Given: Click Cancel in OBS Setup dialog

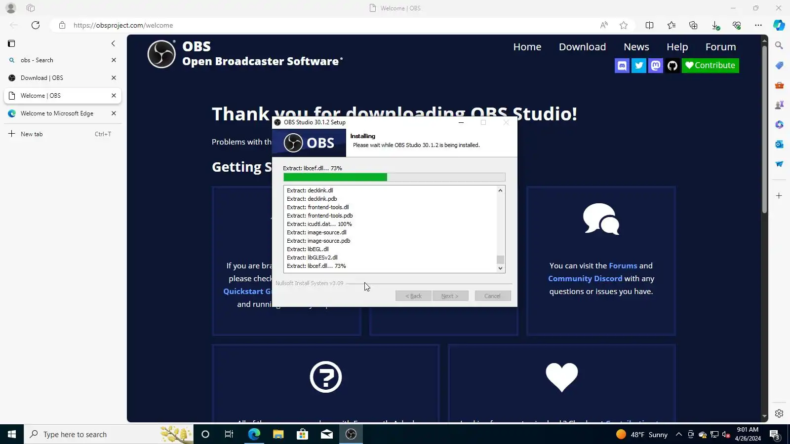Looking at the screenshot, I should click(x=492, y=296).
